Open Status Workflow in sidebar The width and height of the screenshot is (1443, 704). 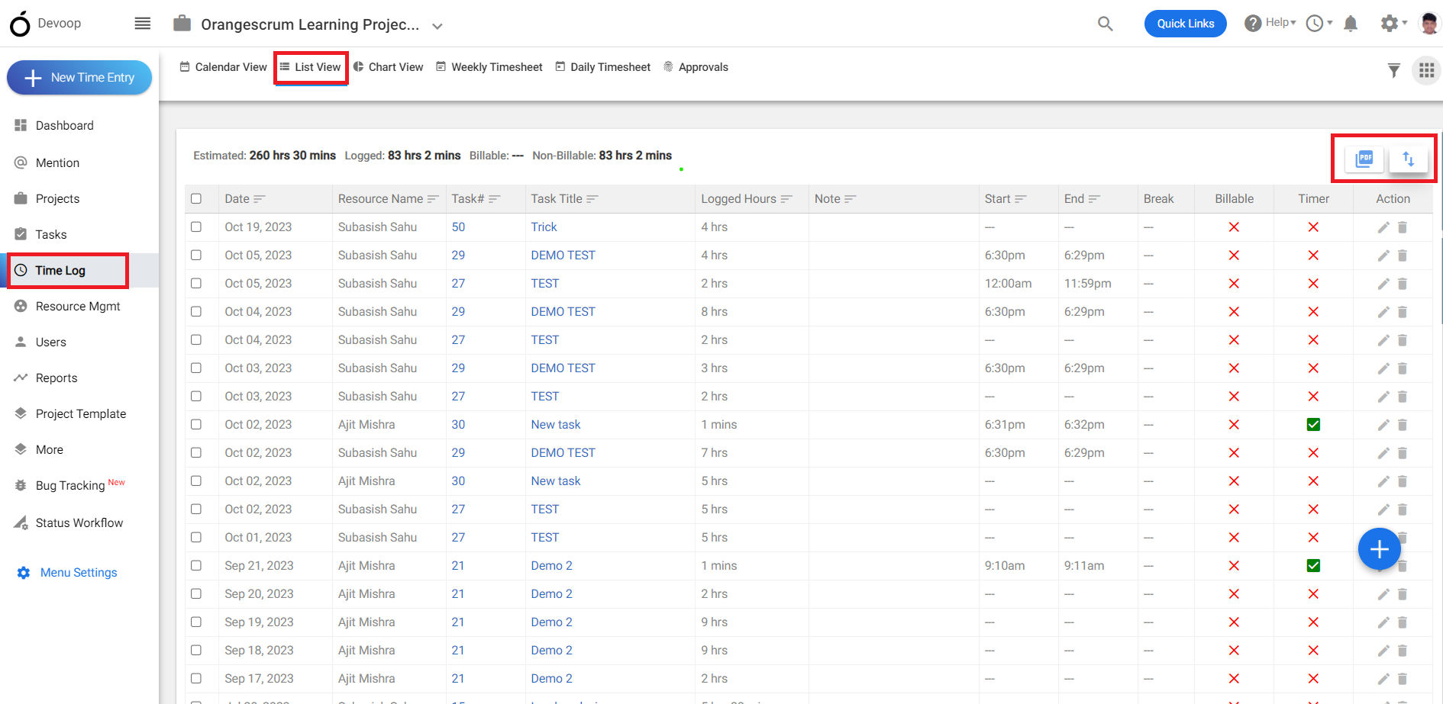tap(69, 523)
